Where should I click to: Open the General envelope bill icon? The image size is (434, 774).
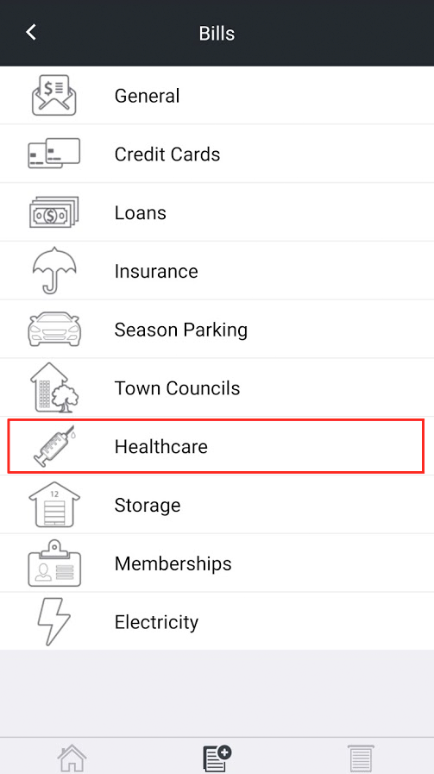(53, 95)
